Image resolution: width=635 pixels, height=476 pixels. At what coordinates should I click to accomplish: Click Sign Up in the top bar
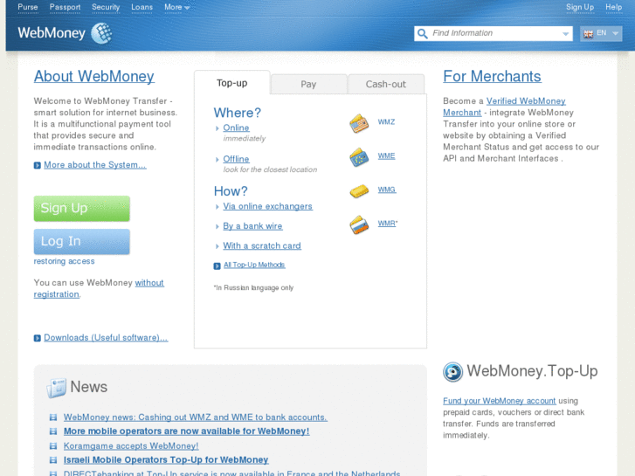pos(580,7)
